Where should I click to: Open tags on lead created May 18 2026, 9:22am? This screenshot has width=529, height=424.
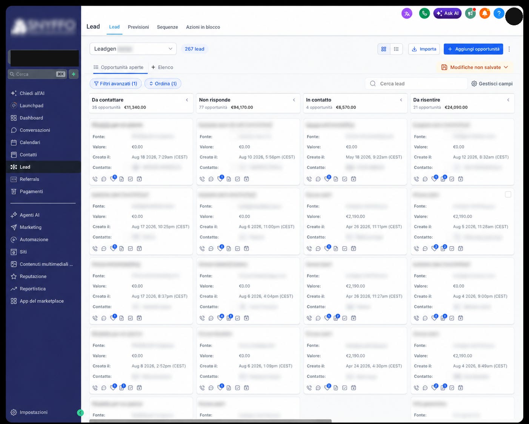[327, 179]
